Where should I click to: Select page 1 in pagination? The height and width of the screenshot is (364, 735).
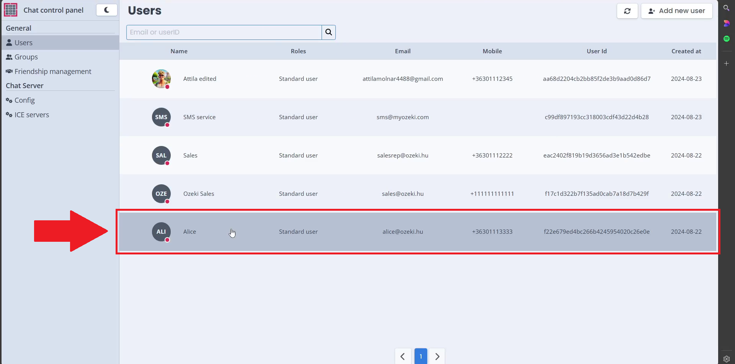(x=421, y=356)
